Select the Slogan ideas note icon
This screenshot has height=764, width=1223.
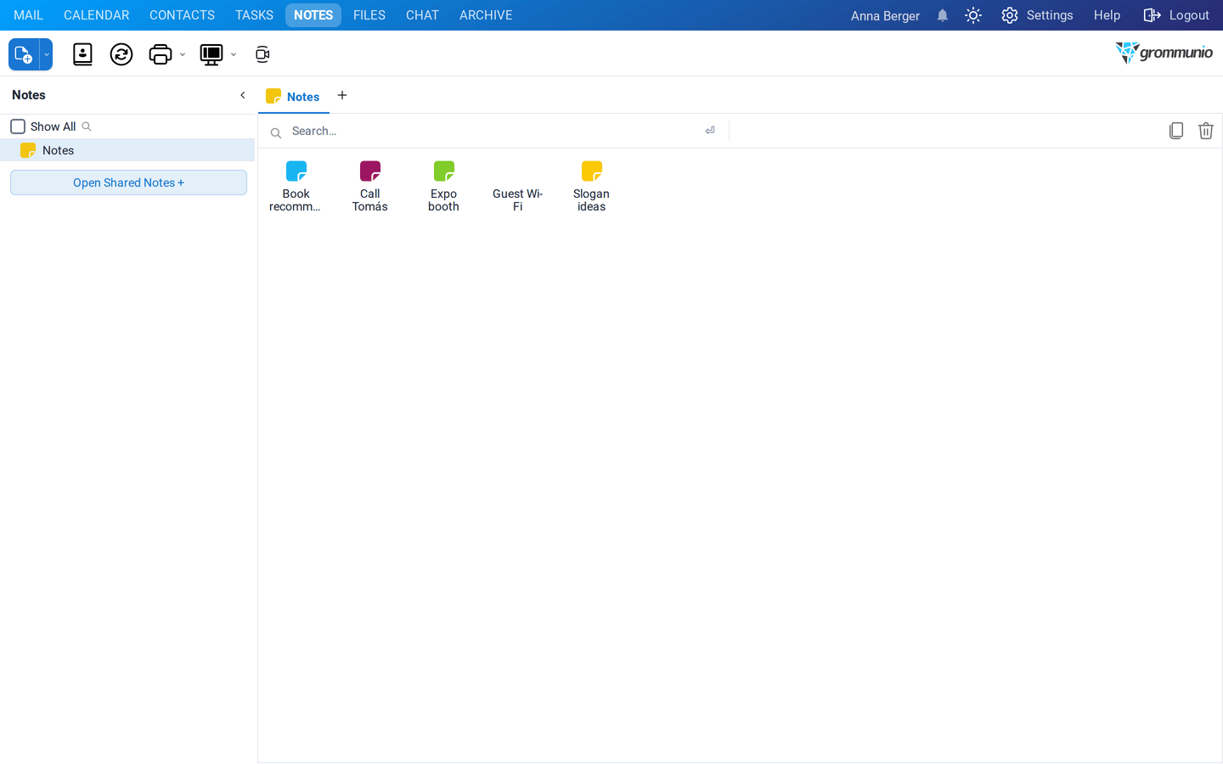[592, 171]
